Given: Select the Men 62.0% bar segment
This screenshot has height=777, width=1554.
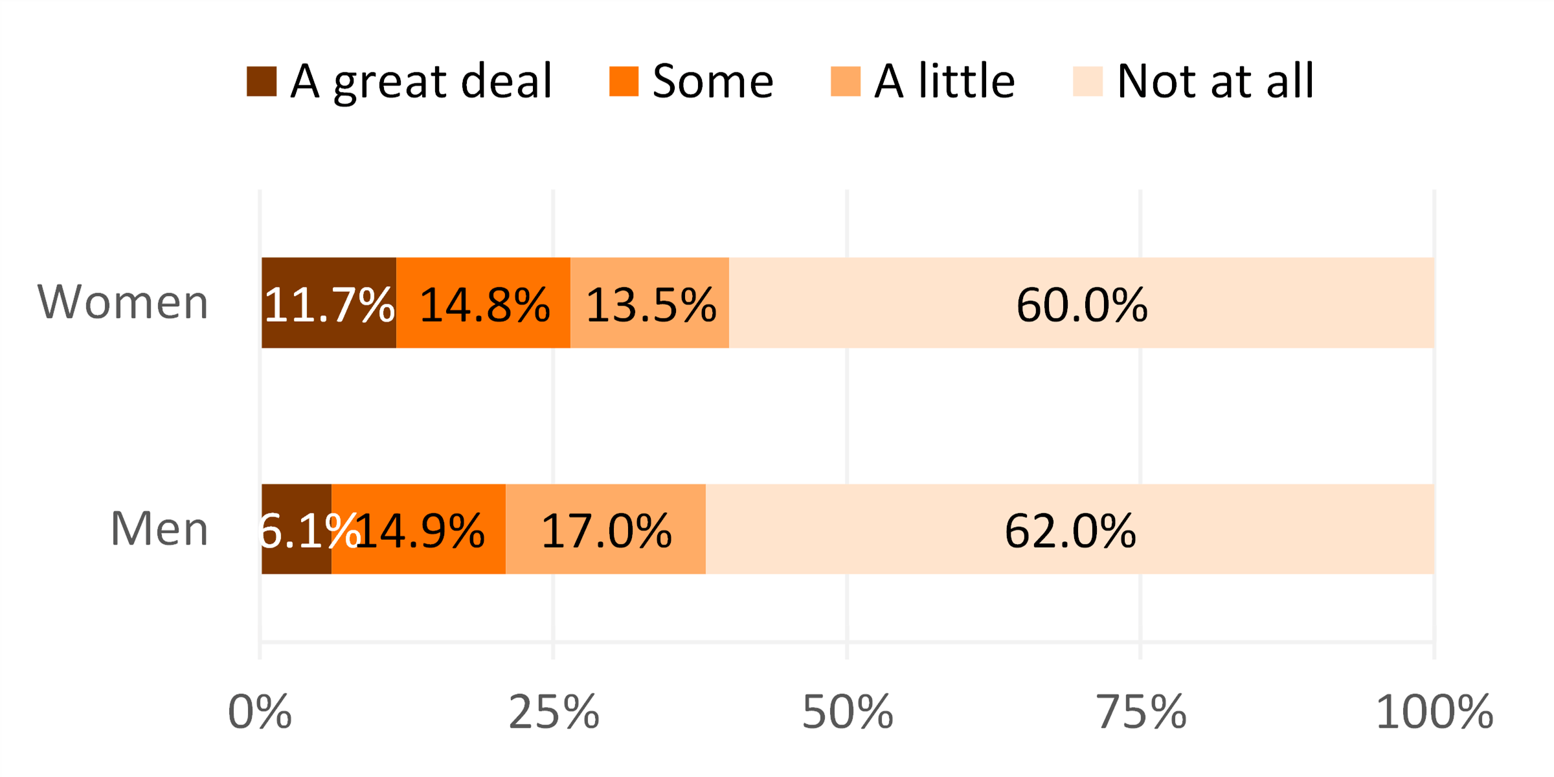Looking at the screenshot, I should point(1070,529).
